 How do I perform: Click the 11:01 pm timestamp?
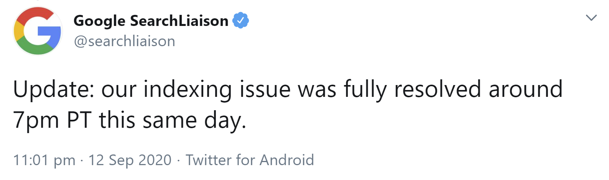[x=44, y=160]
